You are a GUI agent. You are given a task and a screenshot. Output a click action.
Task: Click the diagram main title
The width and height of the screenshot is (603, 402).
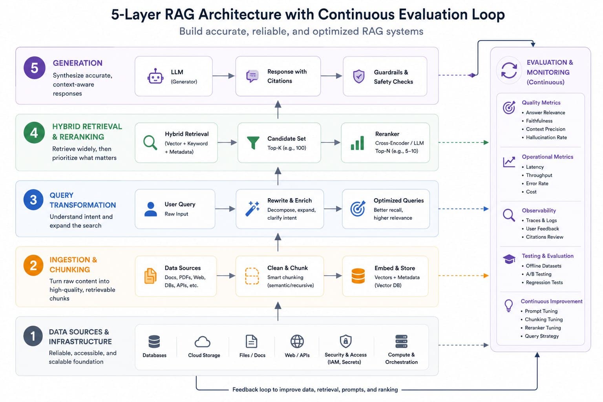tap(308, 15)
